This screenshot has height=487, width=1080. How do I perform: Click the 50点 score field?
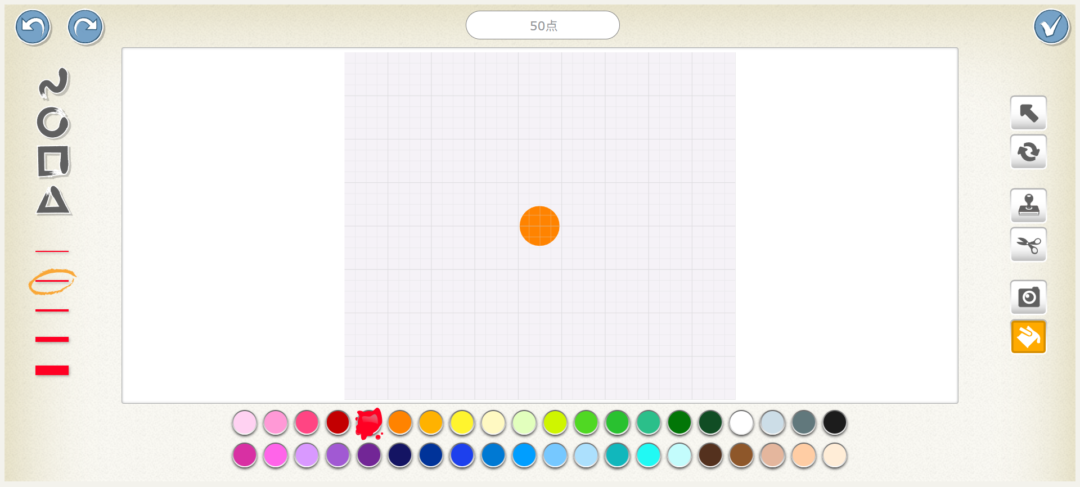542,25
